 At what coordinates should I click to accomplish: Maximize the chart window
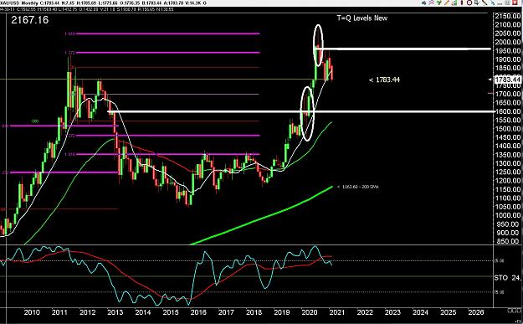click(507, 3)
